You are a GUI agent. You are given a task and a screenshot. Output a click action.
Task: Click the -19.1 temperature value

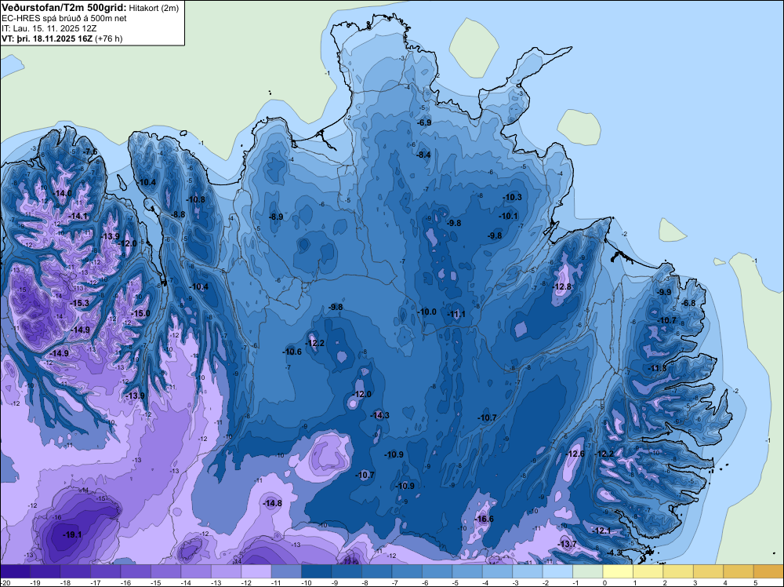click(x=72, y=535)
